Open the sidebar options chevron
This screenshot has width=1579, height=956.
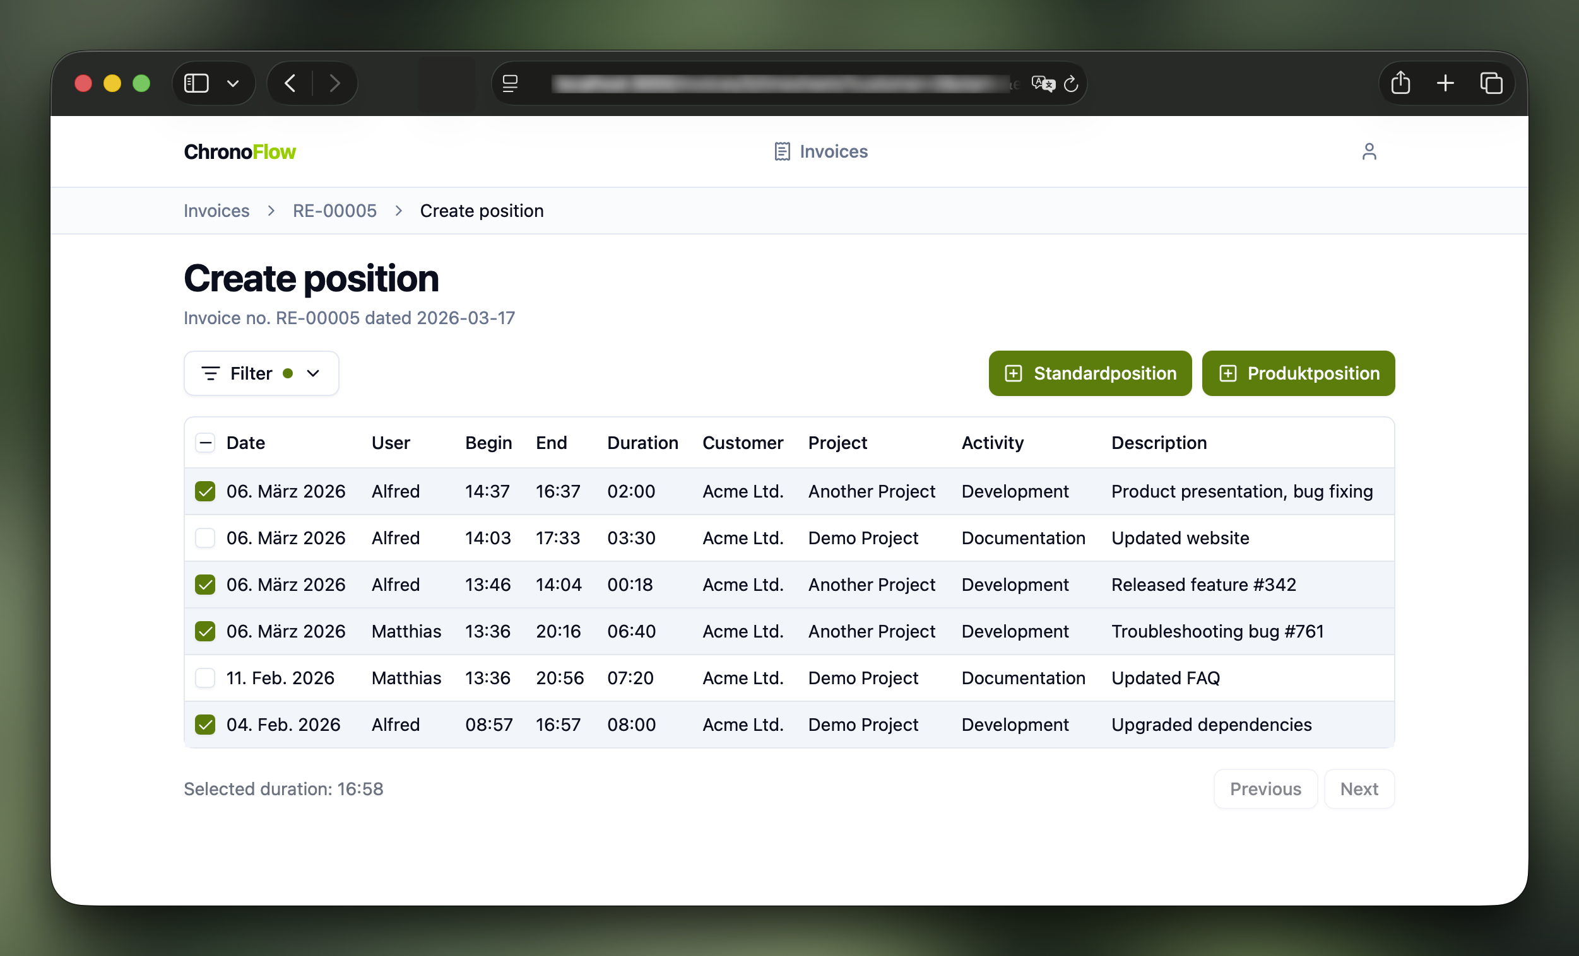pyautogui.click(x=234, y=83)
